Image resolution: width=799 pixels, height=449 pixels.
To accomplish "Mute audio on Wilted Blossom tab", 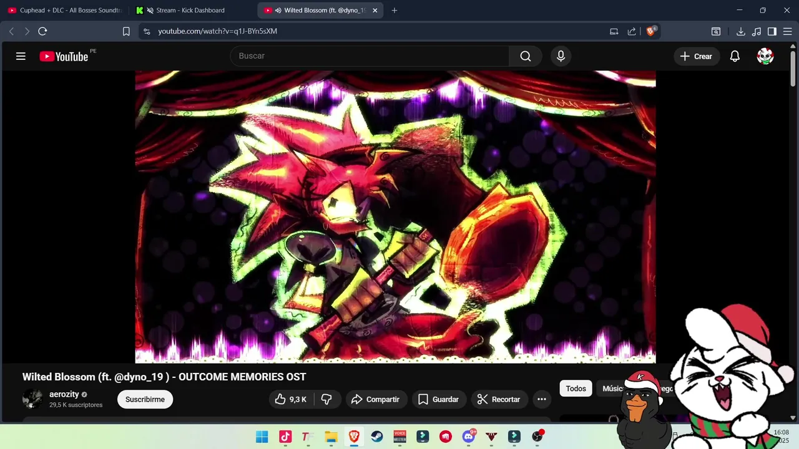I will point(278,10).
